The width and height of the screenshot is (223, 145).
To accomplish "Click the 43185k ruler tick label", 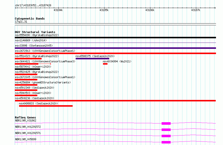I will pos(104,10).
